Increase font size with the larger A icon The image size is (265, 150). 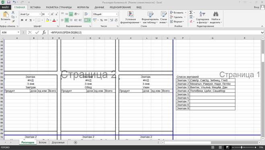(52, 14)
